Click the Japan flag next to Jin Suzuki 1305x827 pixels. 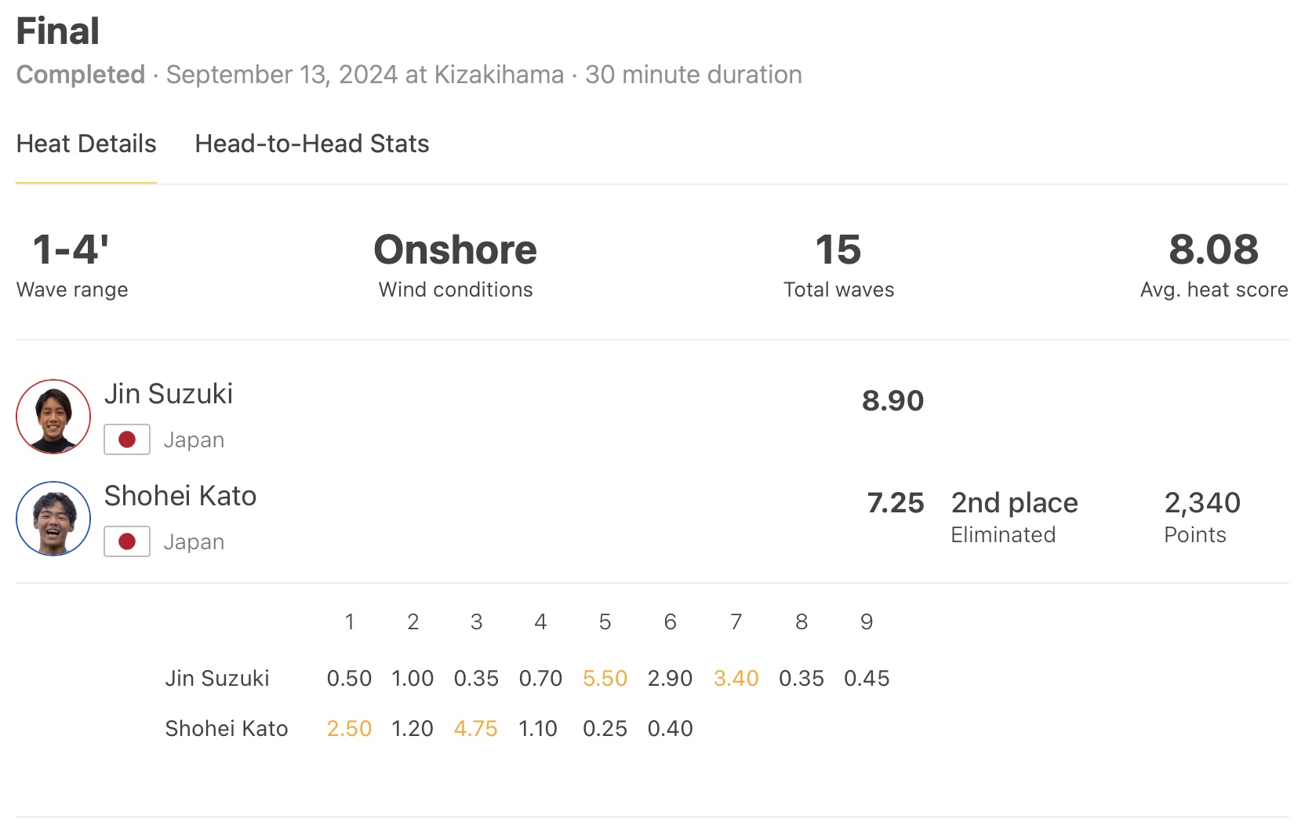pos(127,439)
